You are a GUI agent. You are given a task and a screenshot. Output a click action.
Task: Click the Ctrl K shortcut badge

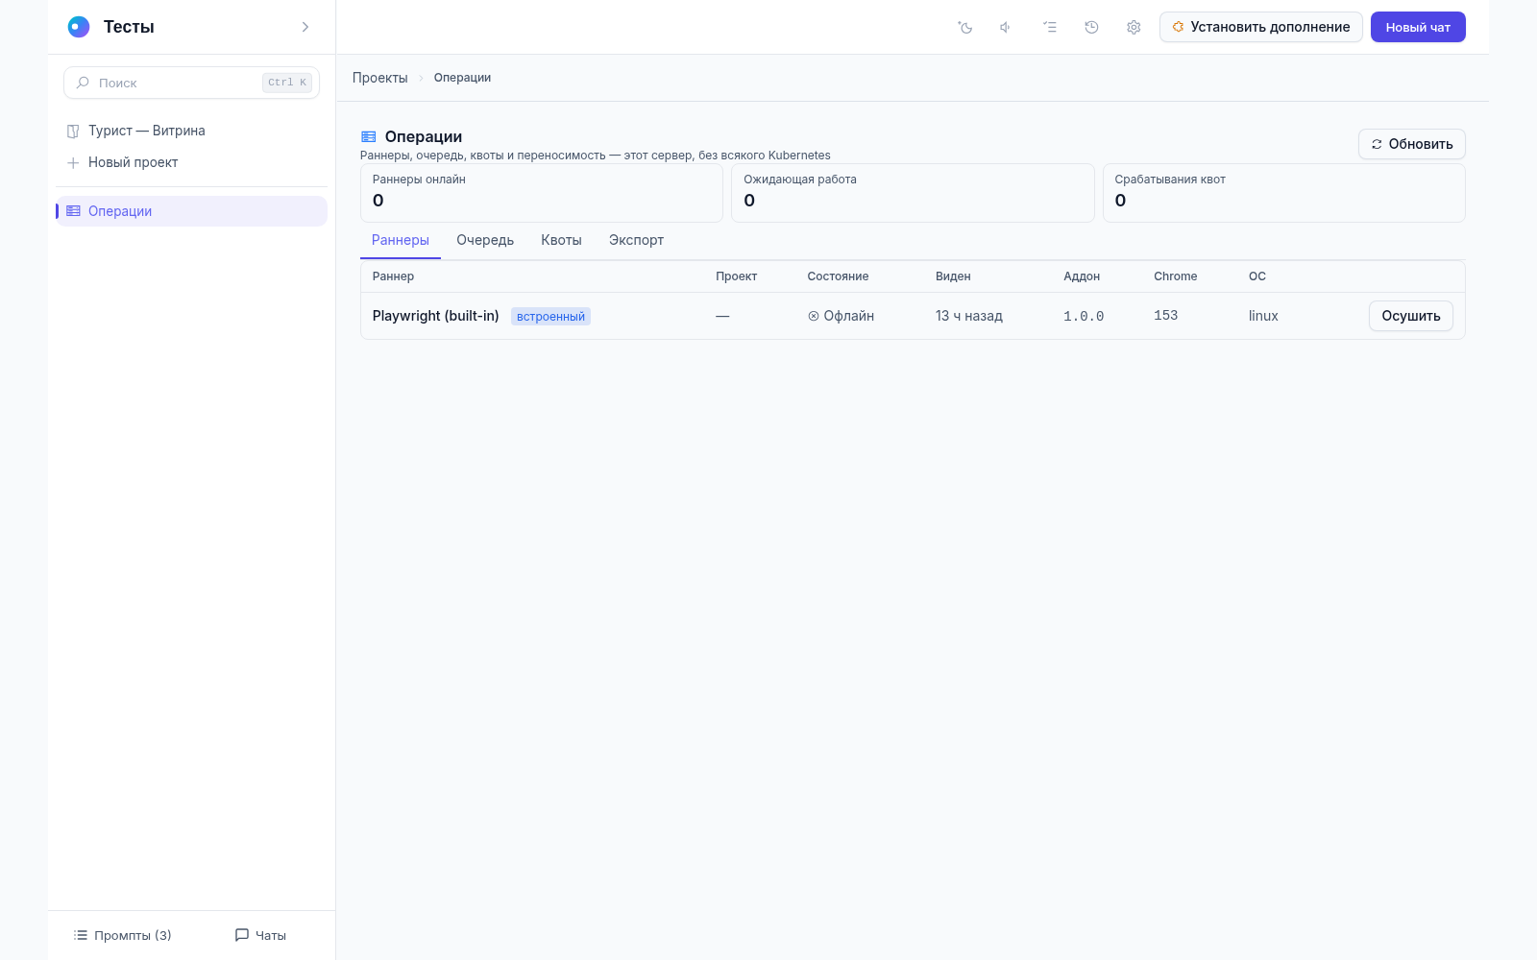287,83
